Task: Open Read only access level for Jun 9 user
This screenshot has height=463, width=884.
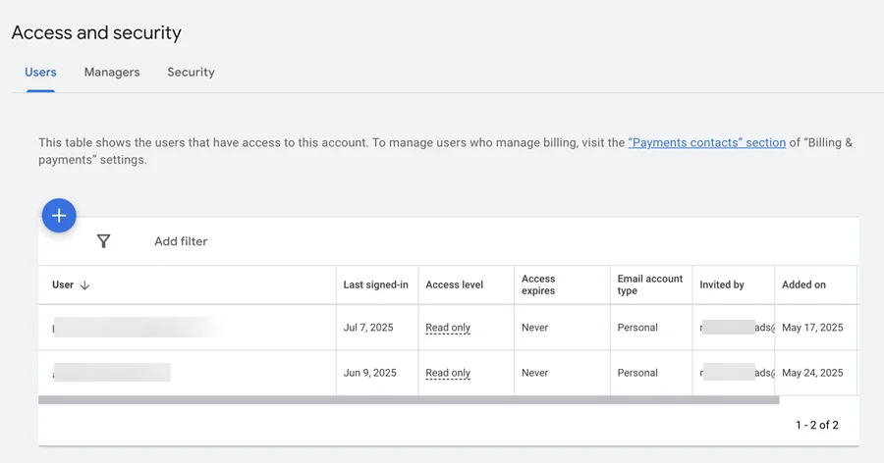Action: (448, 373)
